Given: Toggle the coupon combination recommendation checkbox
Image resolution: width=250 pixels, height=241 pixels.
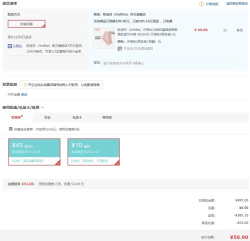Looking at the screenshot, I should [10, 129].
